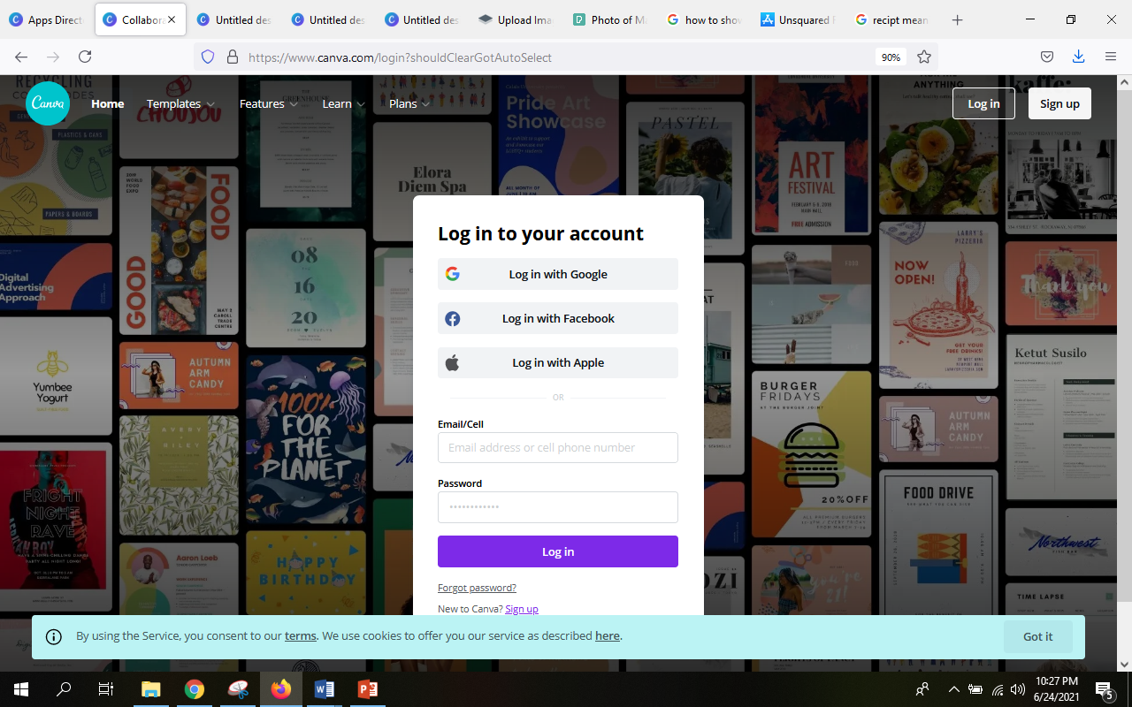Screen dimensions: 1132x707
Task: Open terms link in cookie banner
Action: coord(301,635)
